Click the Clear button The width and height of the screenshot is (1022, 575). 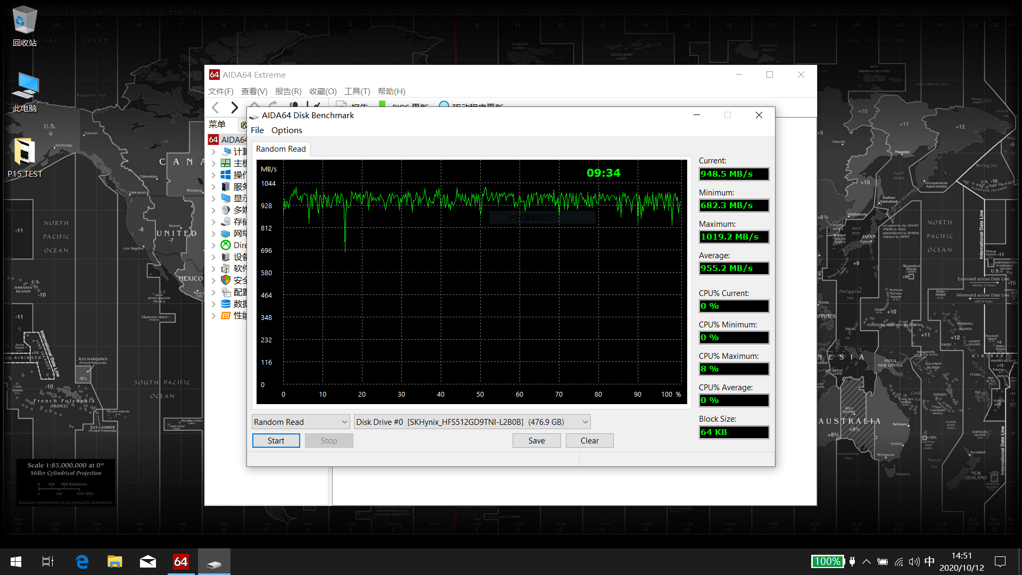pos(590,441)
